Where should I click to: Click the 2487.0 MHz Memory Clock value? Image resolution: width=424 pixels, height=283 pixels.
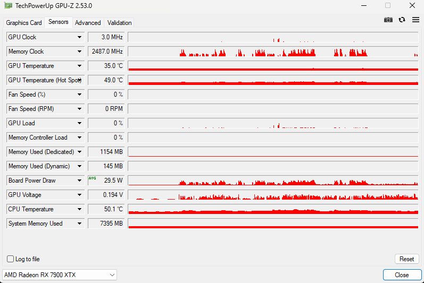(x=106, y=52)
